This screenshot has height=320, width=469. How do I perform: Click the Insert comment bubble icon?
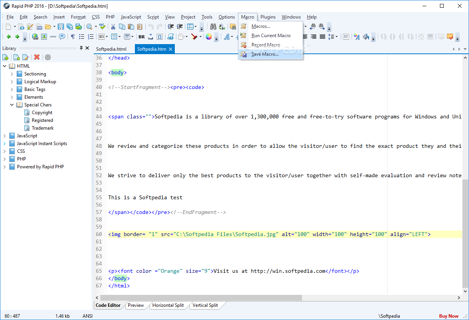coord(62,37)
